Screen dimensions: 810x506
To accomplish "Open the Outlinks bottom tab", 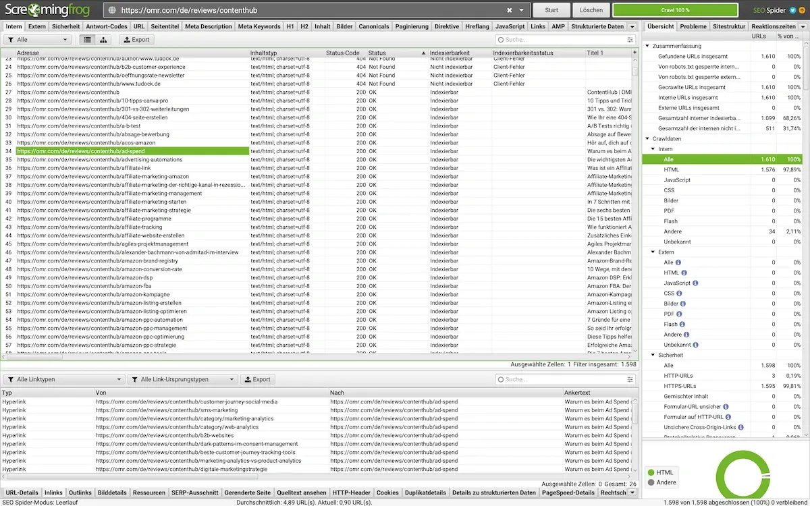I will tap(80, 493).
